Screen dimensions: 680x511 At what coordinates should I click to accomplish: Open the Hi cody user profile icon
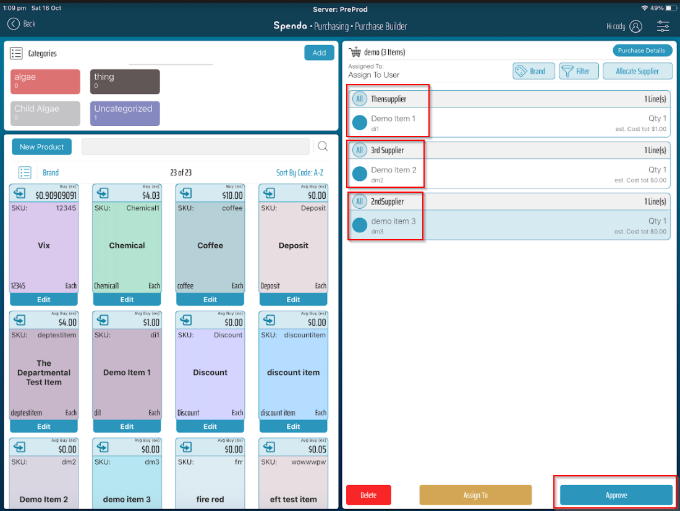coord(635,27)
